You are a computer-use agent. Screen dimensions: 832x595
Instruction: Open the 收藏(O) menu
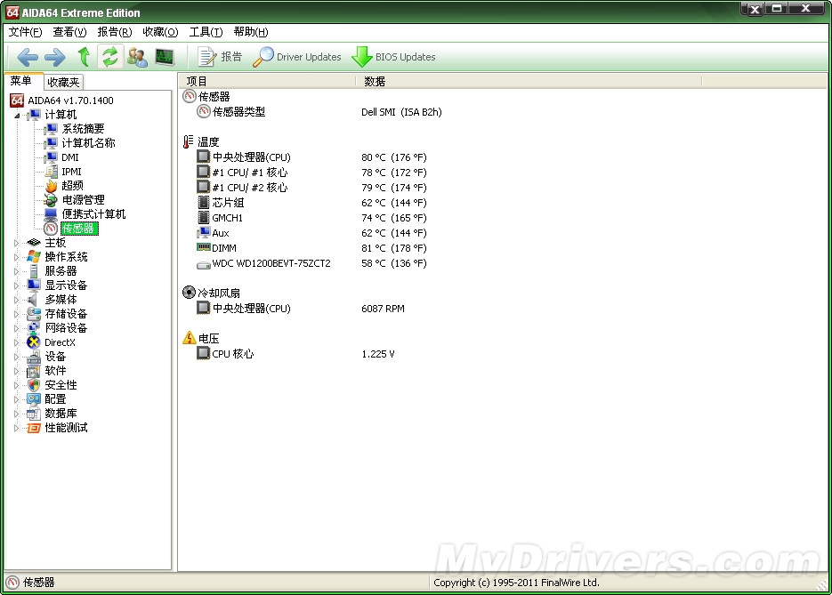coord(160,32)
